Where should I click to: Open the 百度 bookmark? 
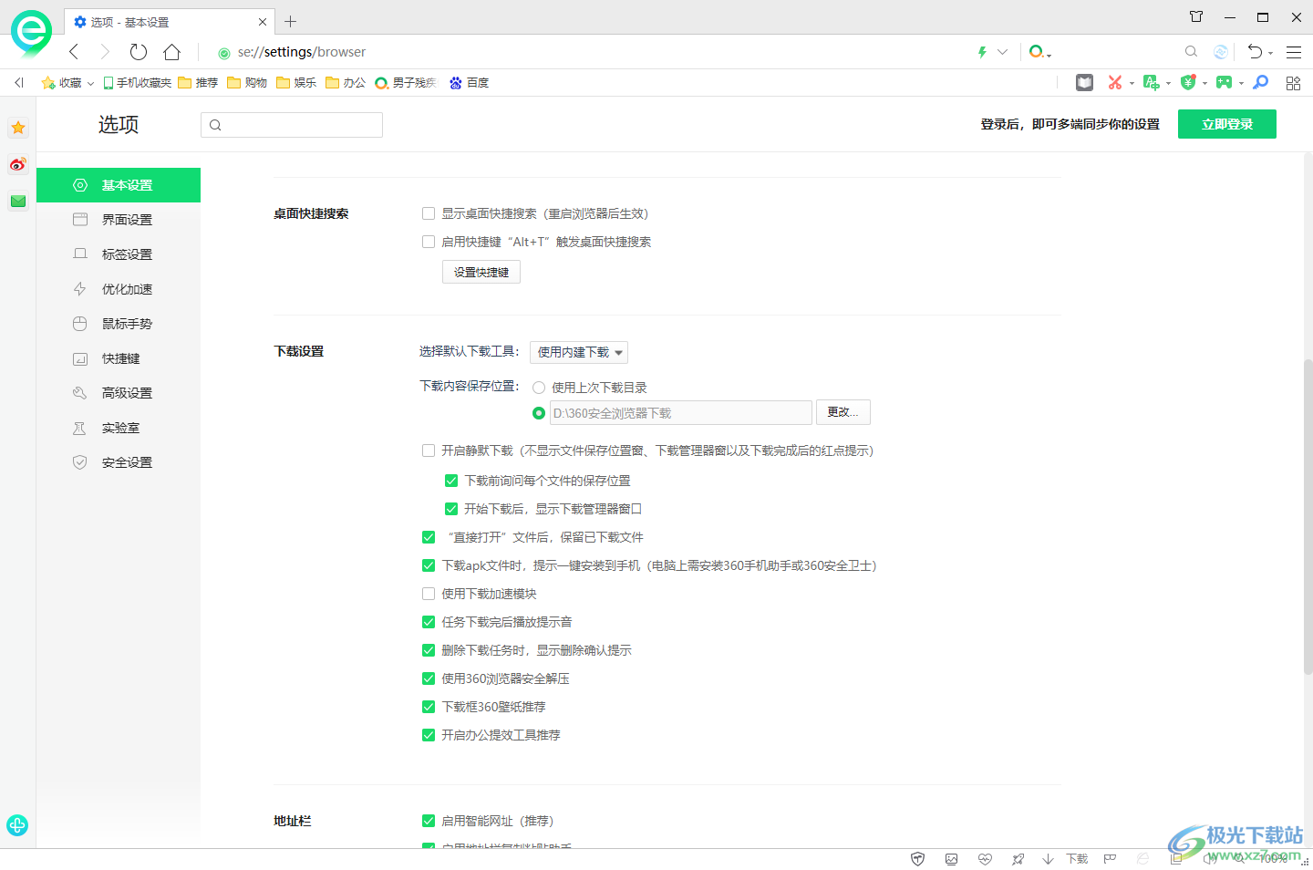click(469, 83)
